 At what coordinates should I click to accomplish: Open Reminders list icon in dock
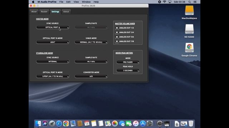pyautogui.click(x=101, y=123)
